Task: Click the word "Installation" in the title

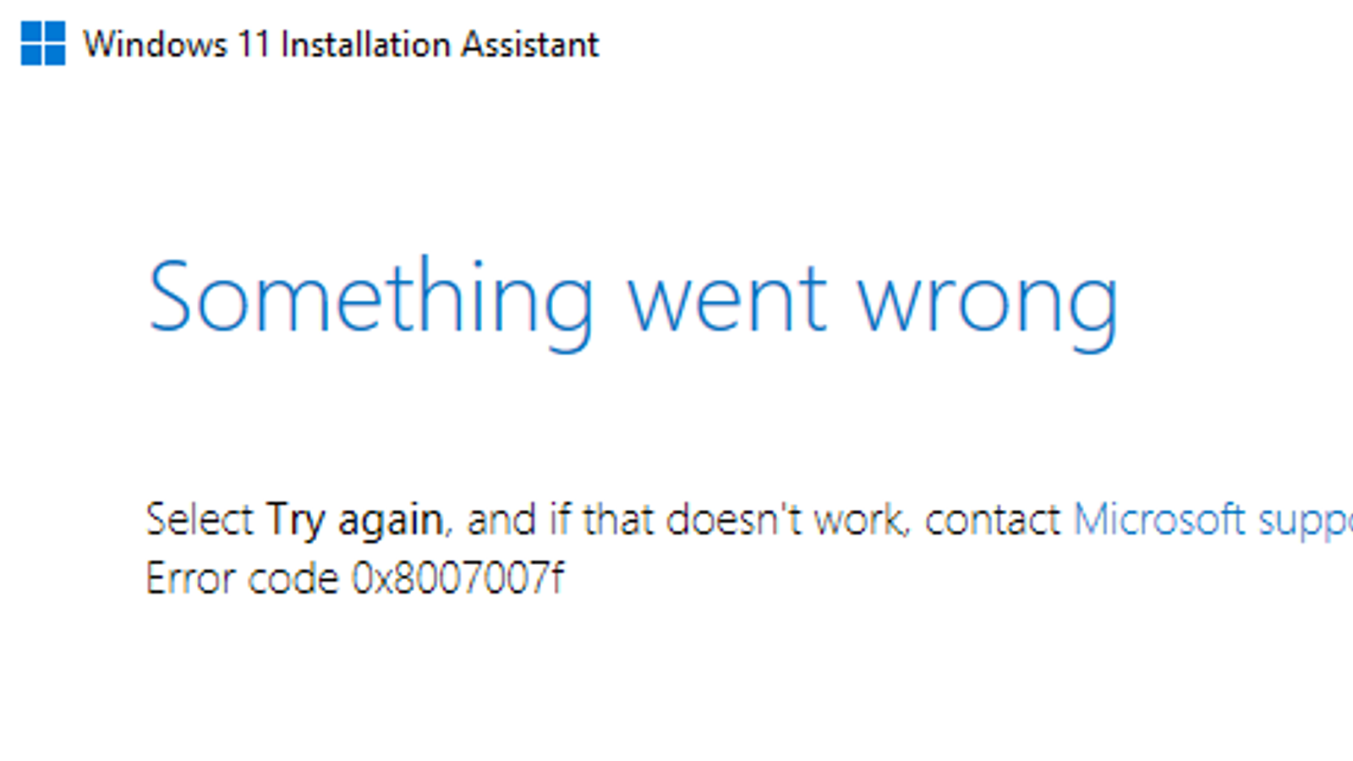Action: [364, 44]
